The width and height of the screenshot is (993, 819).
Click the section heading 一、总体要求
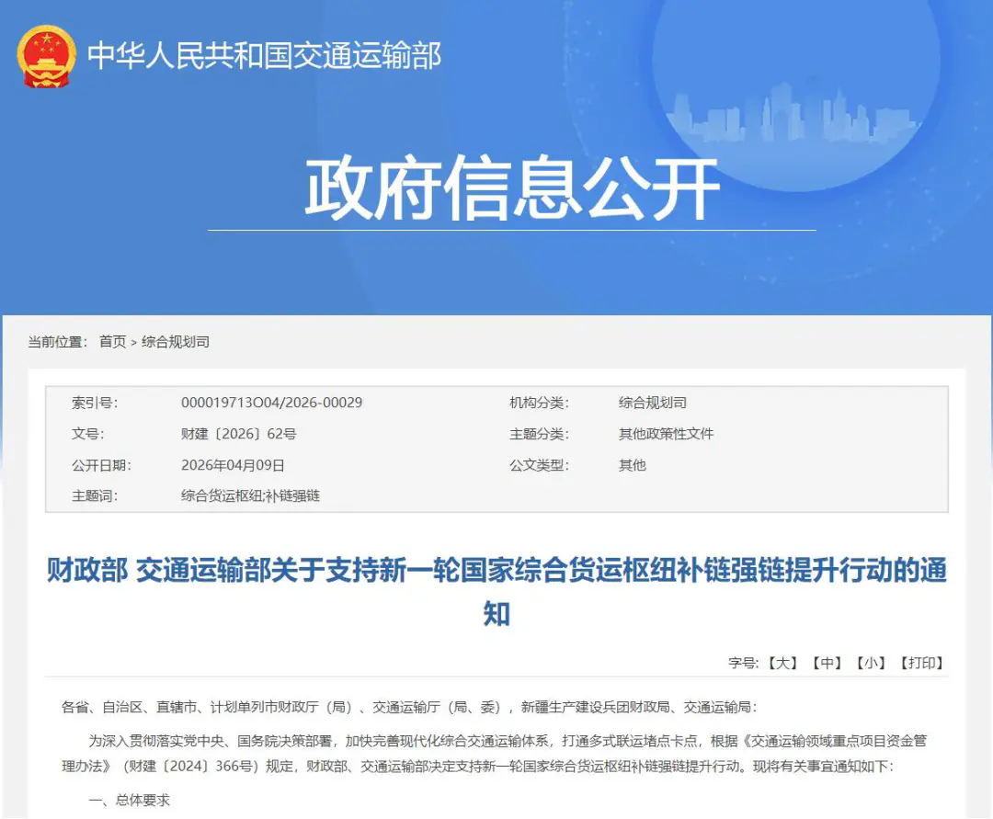click(x=130, y=801)
